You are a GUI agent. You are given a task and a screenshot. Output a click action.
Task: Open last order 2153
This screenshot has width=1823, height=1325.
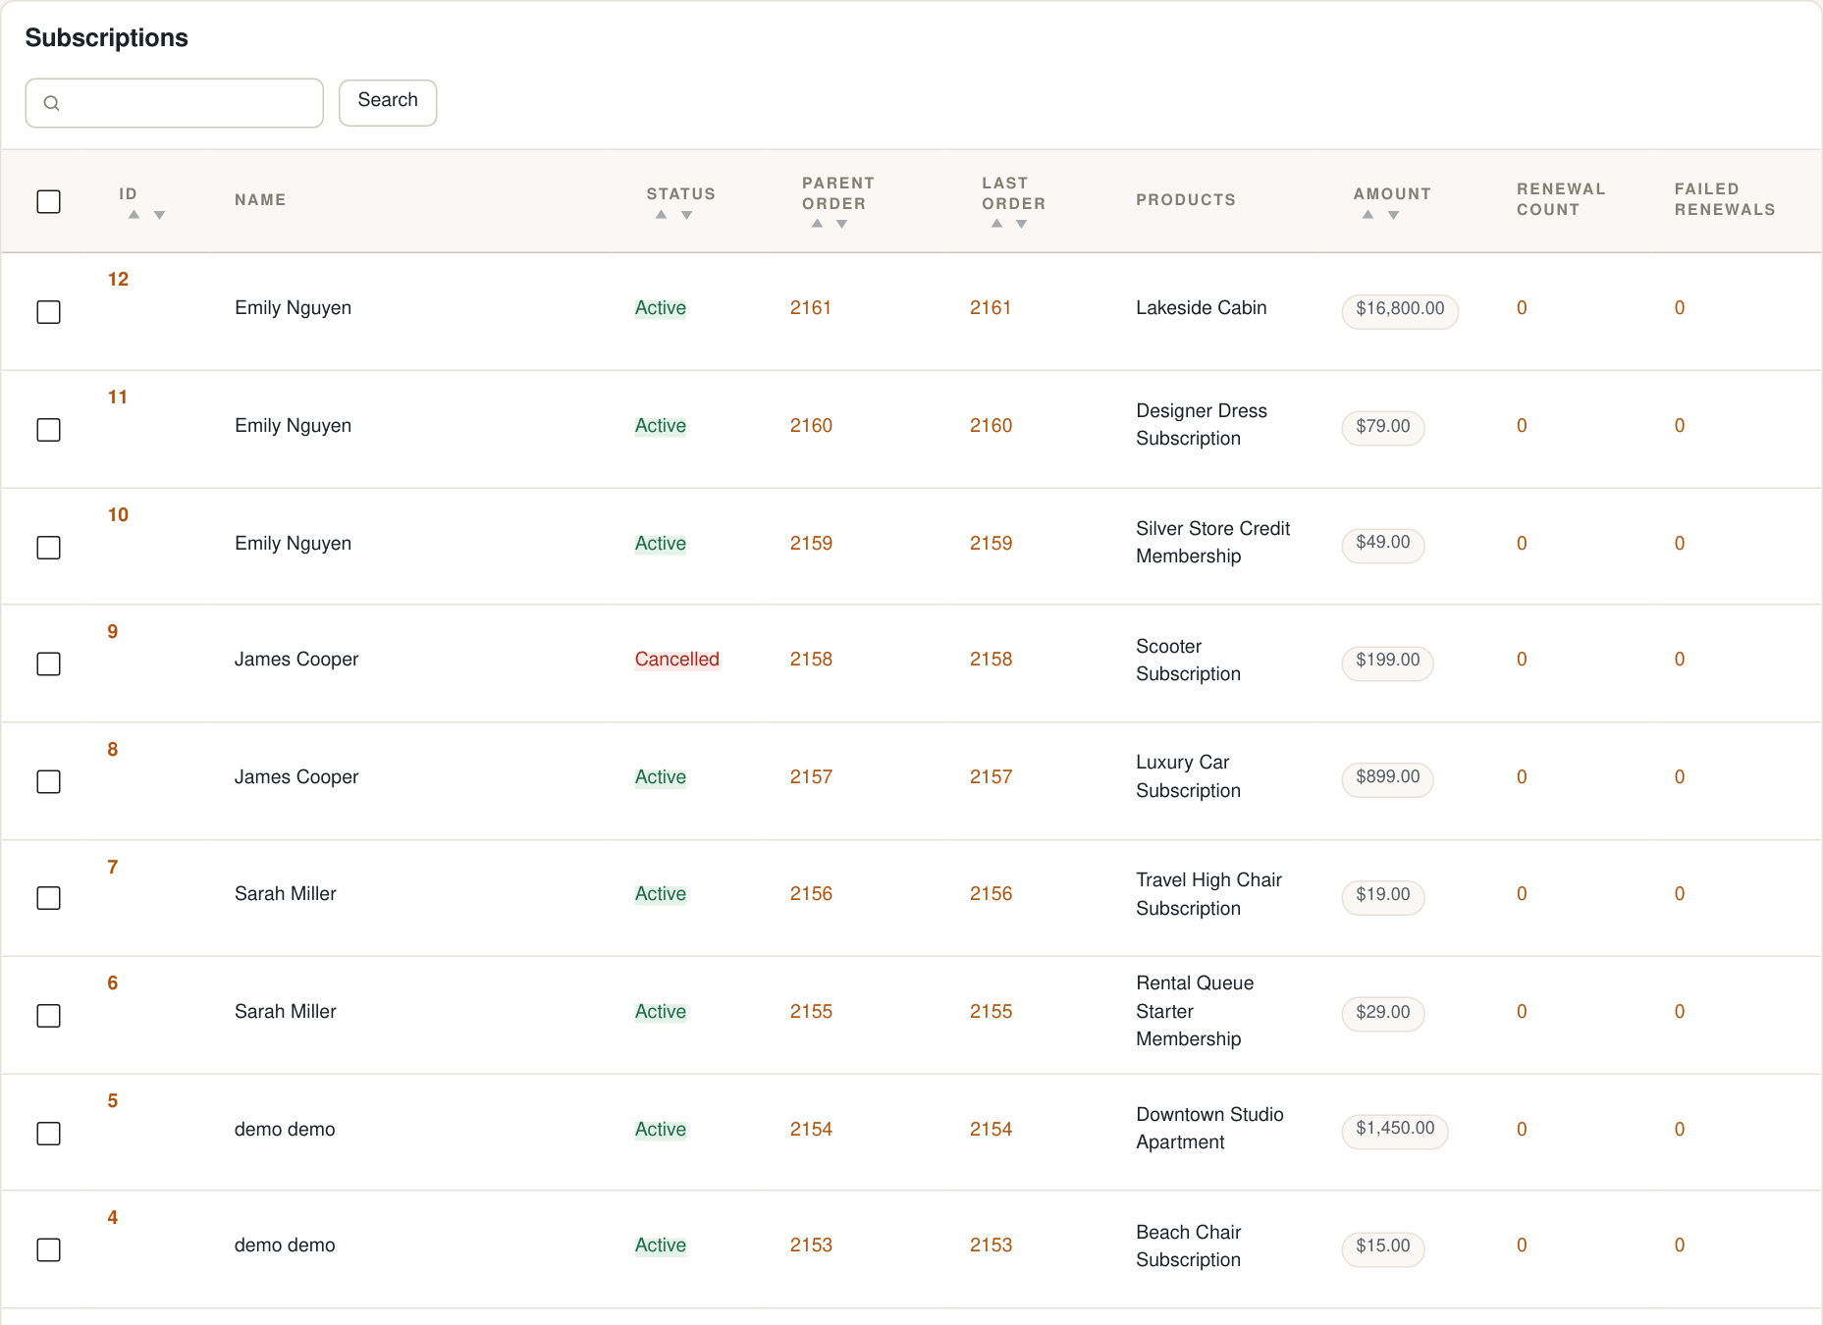coord(992,1245)
